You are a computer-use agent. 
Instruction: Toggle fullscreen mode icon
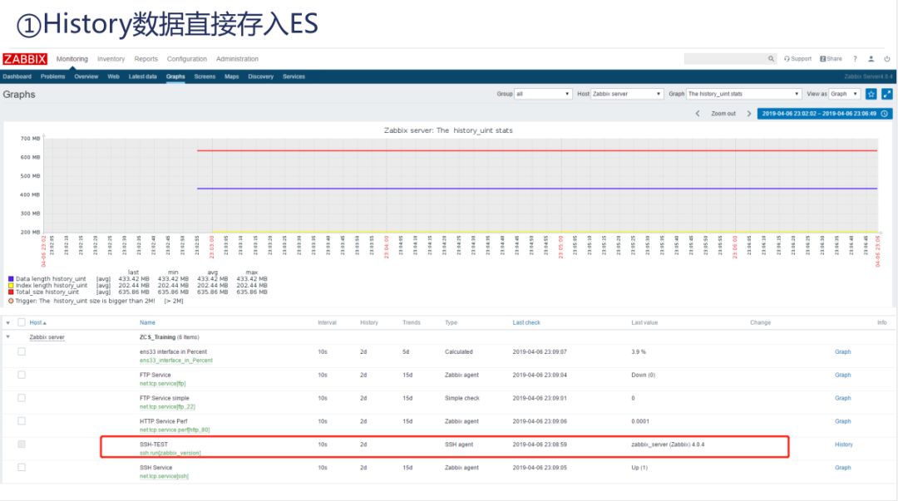point(887,94)
